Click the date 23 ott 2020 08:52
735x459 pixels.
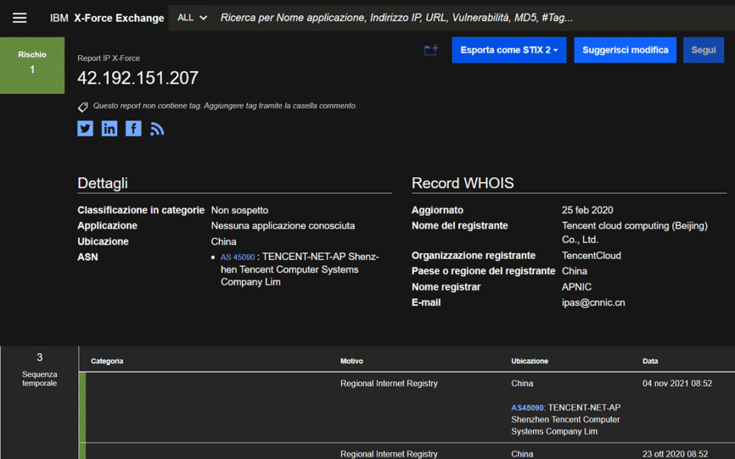click(675, 454)
